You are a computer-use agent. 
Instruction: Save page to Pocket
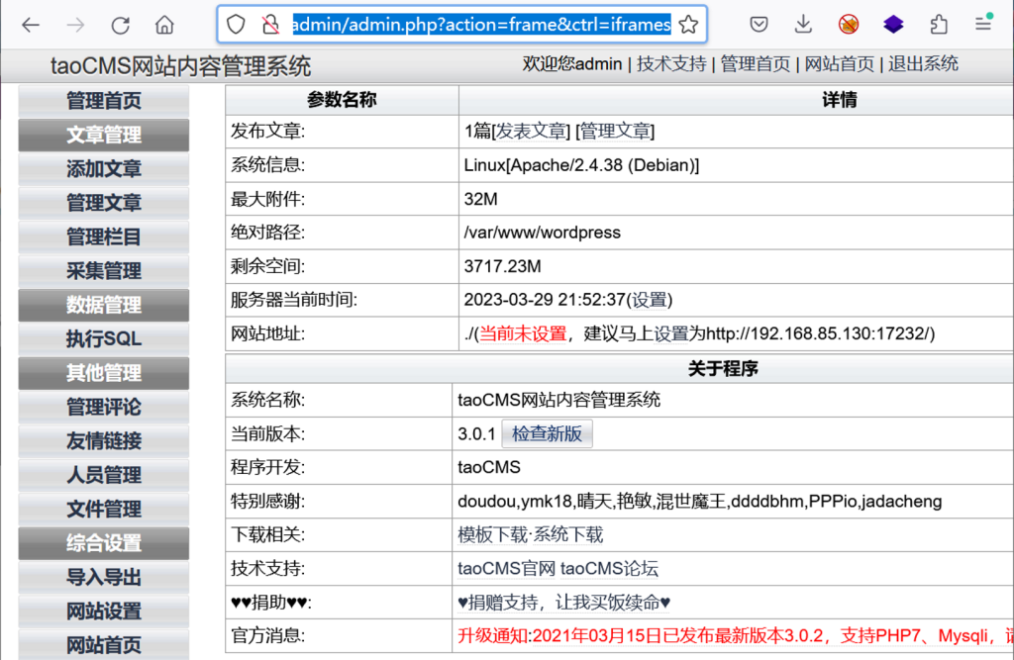point(759,25)
